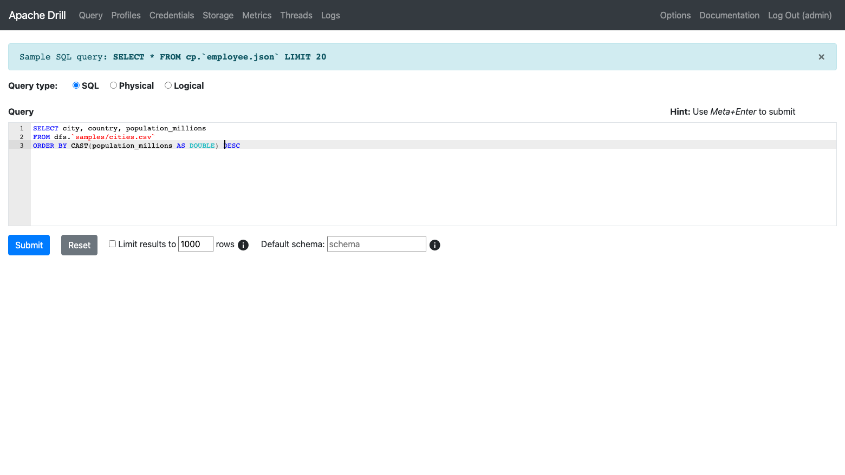Submit the SQL query
This screenshot has width=845, height=475.
pos(29,245)
